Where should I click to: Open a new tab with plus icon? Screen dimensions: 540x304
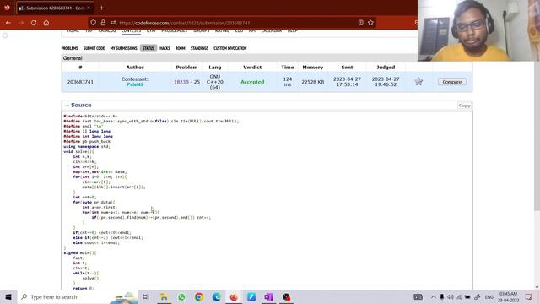101,8
